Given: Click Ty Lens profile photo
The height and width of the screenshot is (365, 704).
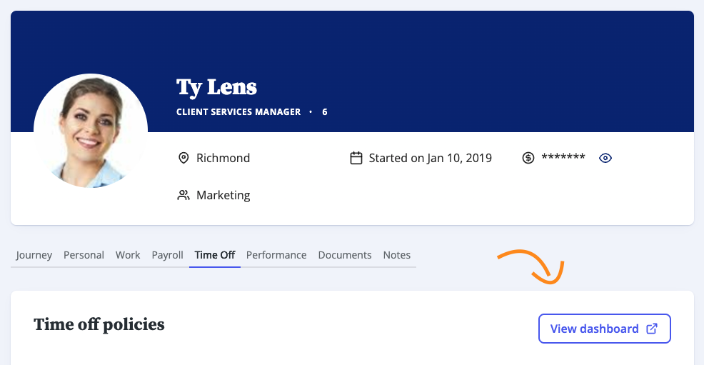Looking at the screenshot, I should [91, 131].
